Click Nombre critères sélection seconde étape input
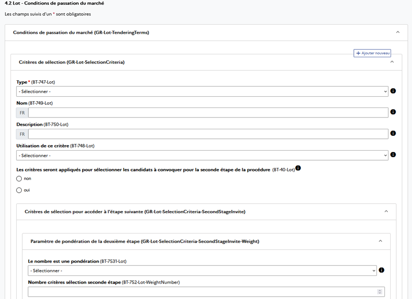This screenshot has width=412, height=299. pyautogui.click(x=206, y=292)
